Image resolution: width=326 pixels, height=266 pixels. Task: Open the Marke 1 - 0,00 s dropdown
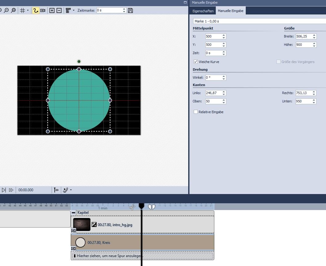[x=258, y=21]
